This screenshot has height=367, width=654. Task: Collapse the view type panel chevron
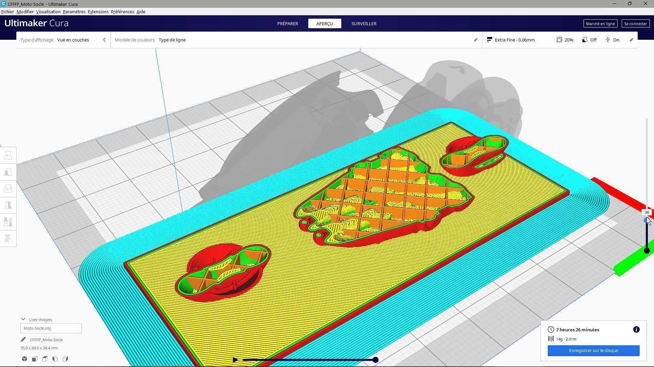[x=104, y=40]
